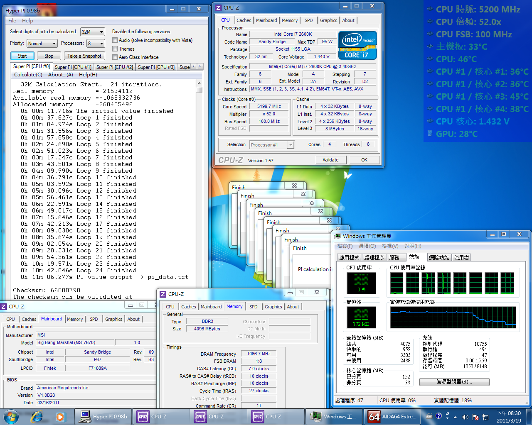The image size is (532, 425).
Task: Open the File menu in Hyper PI
Action: point(12,20)
